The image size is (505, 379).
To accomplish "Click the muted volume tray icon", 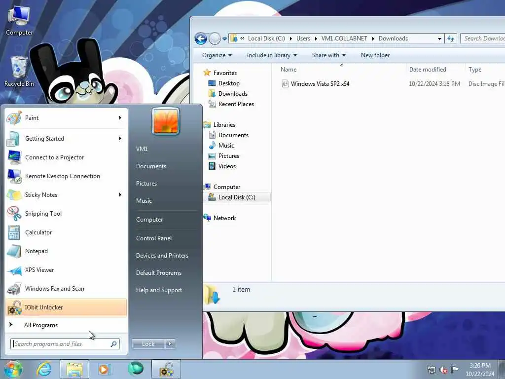I will pyautogui.click(x=443, y=370).
